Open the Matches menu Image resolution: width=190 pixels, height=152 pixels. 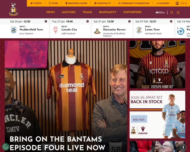(69, 12)
